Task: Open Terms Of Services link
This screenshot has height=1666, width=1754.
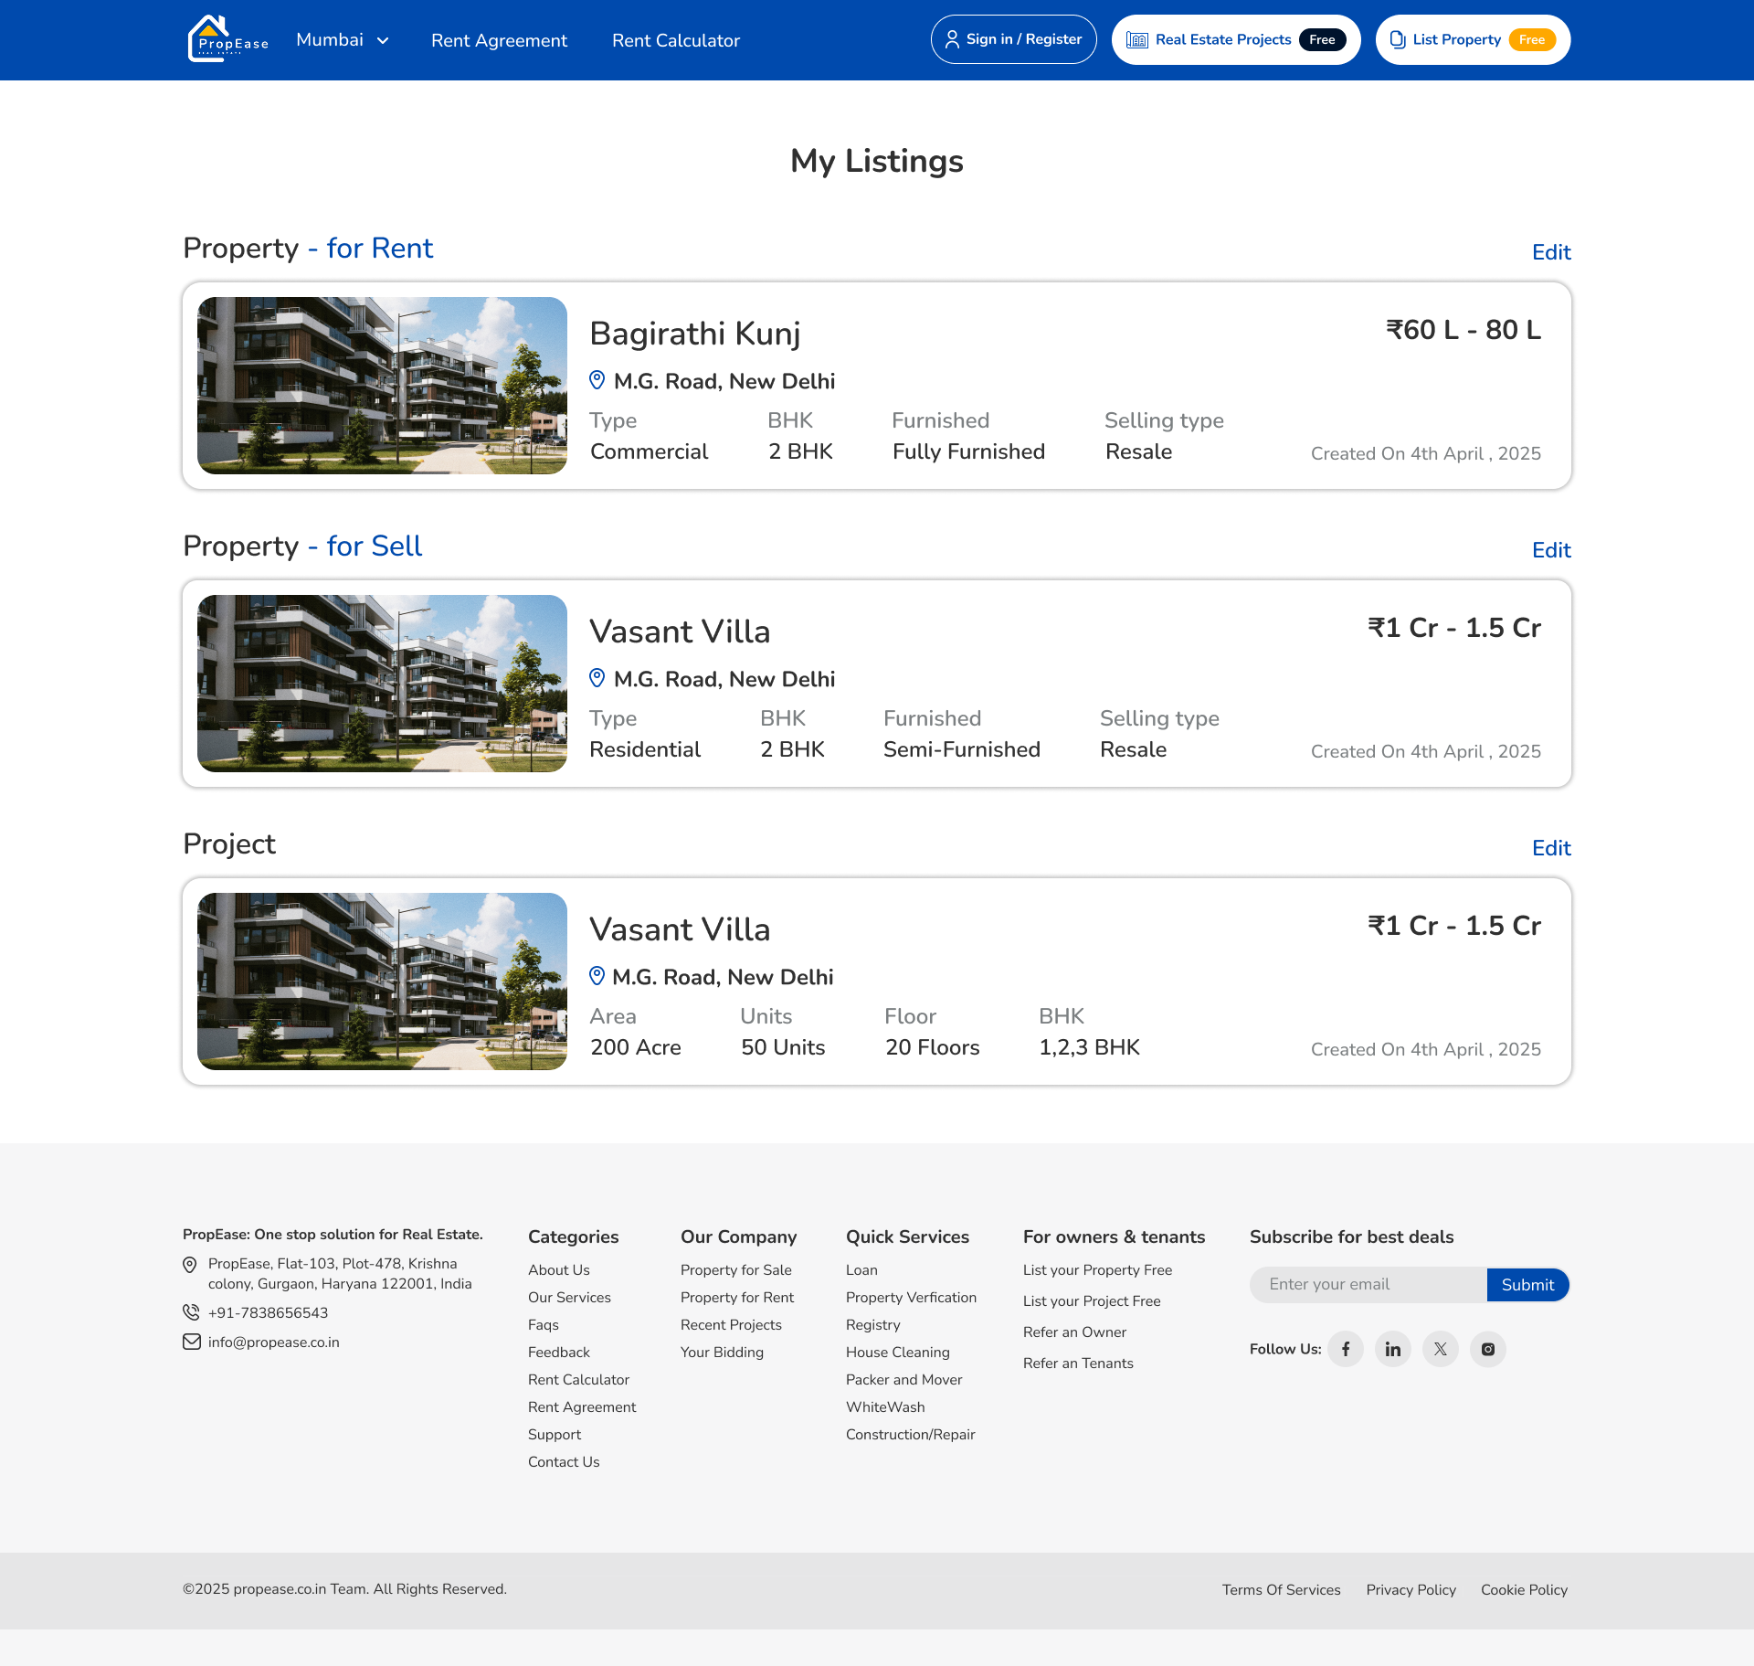Action: coord(1282,1590)
